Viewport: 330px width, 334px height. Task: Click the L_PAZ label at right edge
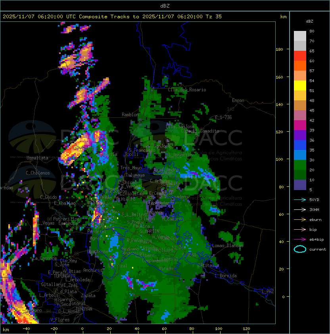coord(268,292)
